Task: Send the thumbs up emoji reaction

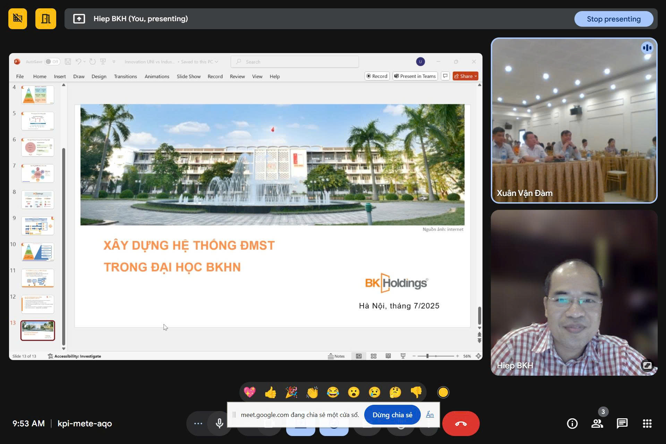Action: pos(270,392)
